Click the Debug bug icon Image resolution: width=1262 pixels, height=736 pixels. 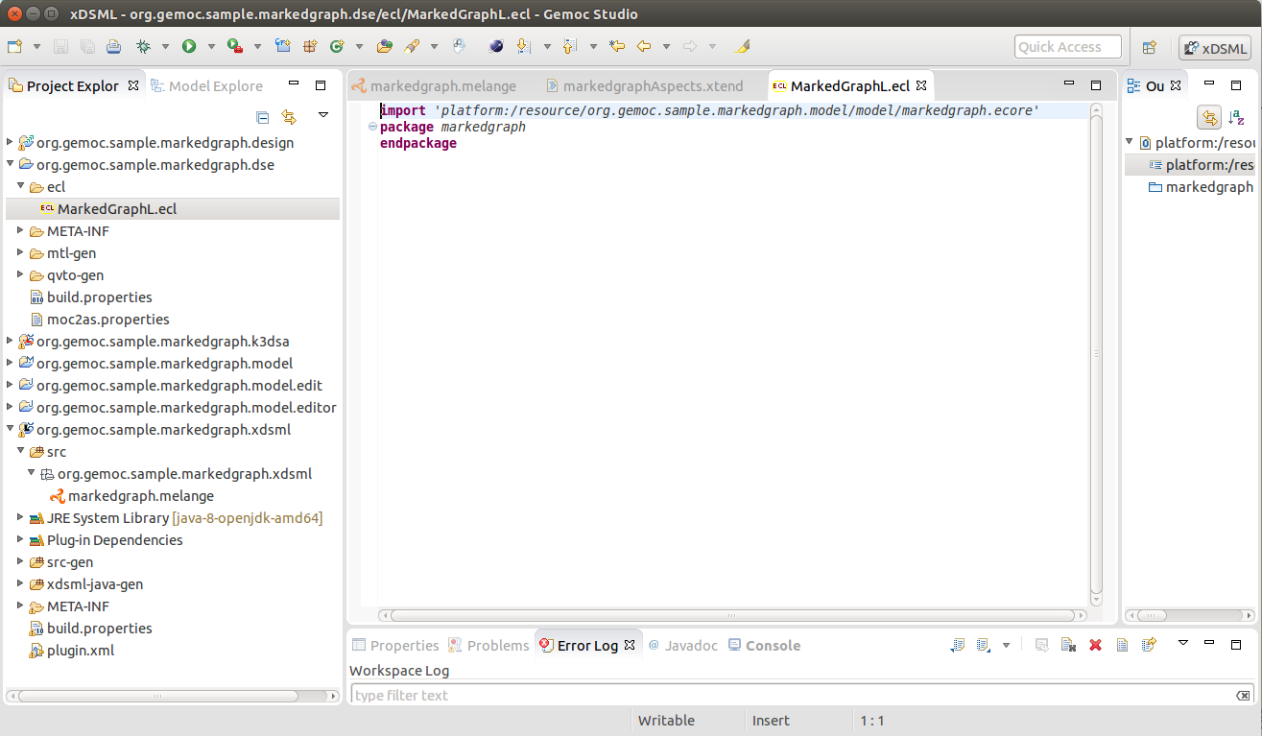[144, 46]
